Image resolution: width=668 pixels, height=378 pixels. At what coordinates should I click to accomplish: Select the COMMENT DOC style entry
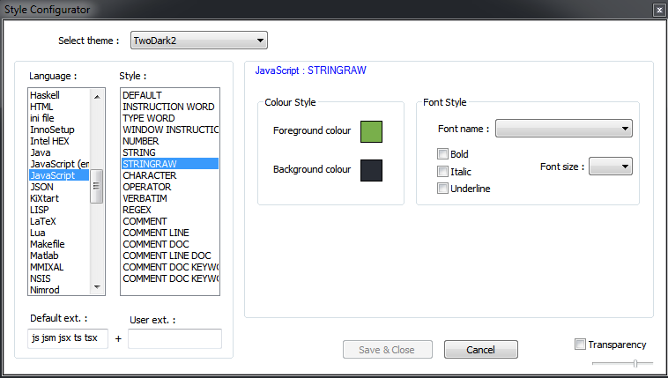point(170,244)
